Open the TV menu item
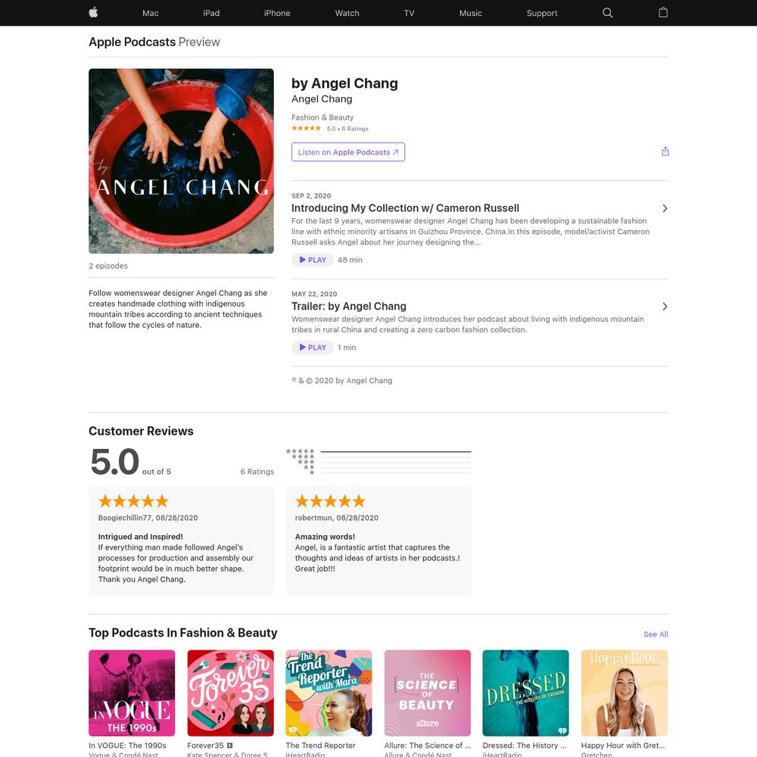The height and width of the screenshot is (757, 757). click(x=409, y=13)
